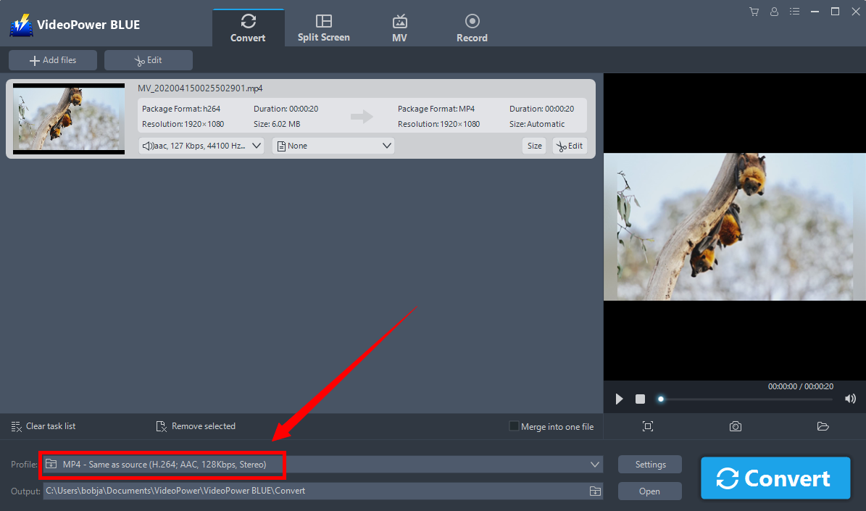This screenshot has width=866, height=511.
Task: Stop the video preview playback
Action: point(640,399)
